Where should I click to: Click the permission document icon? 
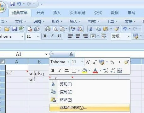[x=30, y=29]
